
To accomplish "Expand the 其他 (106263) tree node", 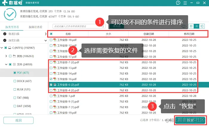I will pyautogui.click(x=6, y=56).
